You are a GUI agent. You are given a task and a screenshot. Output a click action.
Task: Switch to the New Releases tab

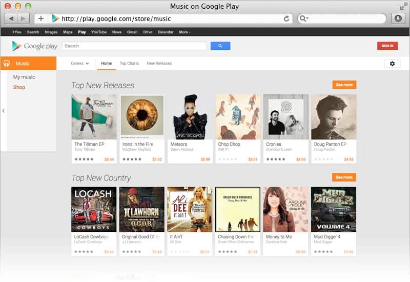159,63
